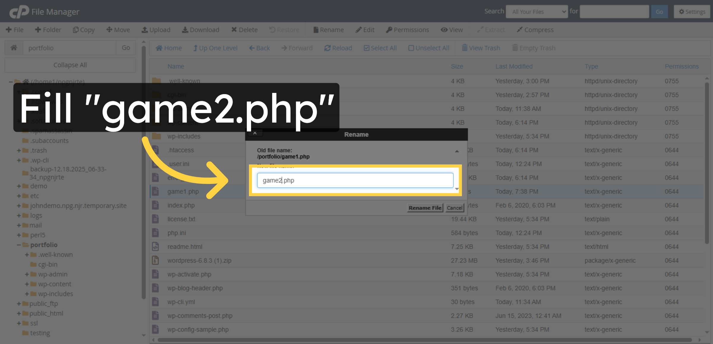Open the Download function
The image size is (713, 344).
(201, 30)
